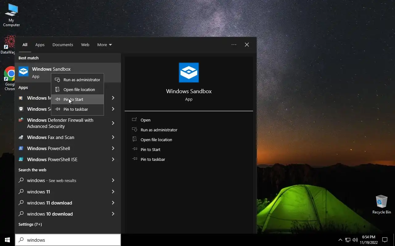Close the search panel with X
Viewport: 395px width, 246px height.
tap(247, 45)
